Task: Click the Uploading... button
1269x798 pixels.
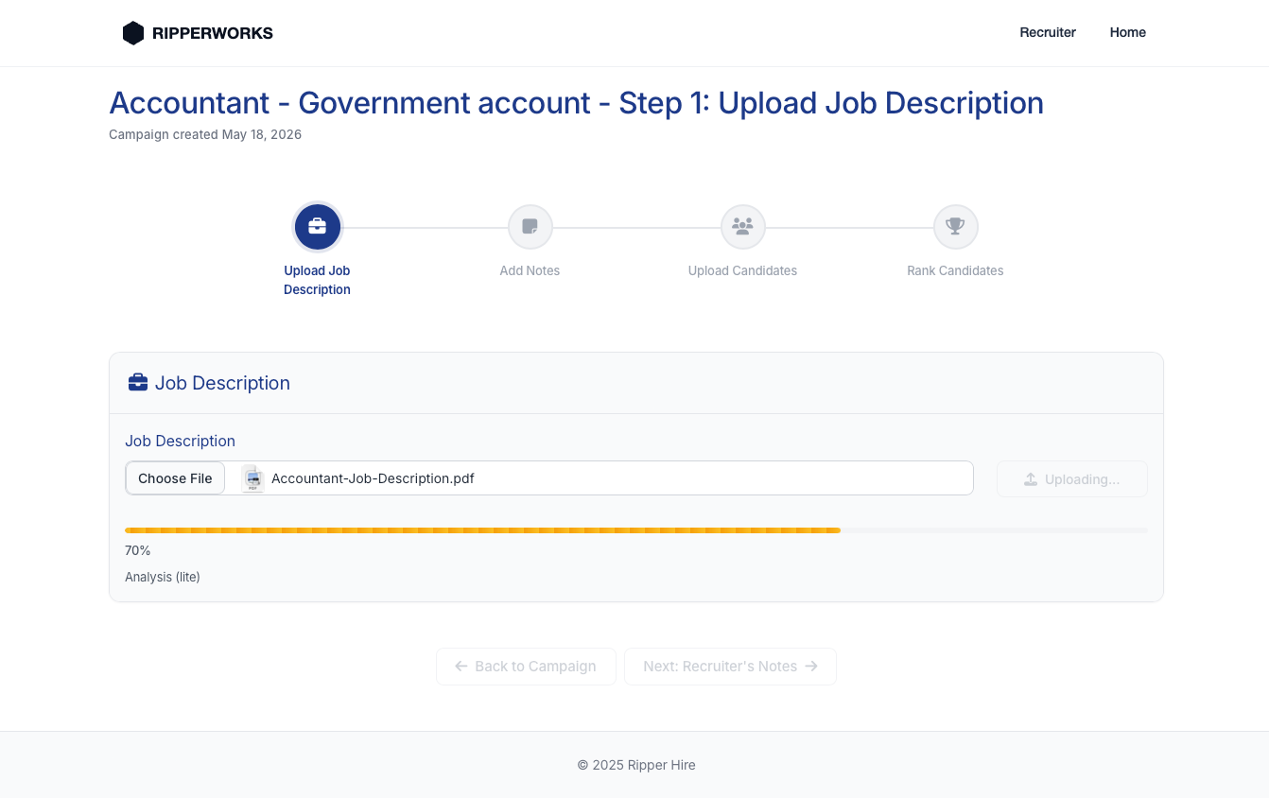Action: pyautogui.click(x=1072, y=479)
